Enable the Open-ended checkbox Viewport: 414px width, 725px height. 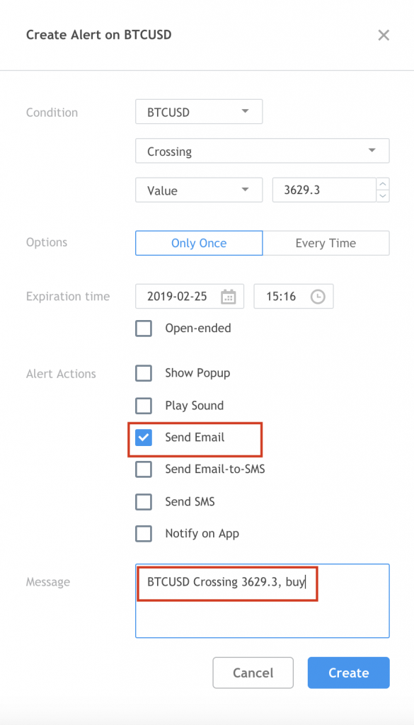click(144, 329)
